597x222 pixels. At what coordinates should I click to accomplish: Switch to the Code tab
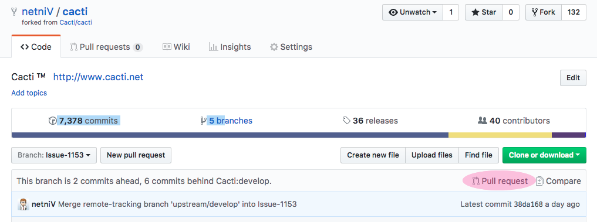click(36, 47)
